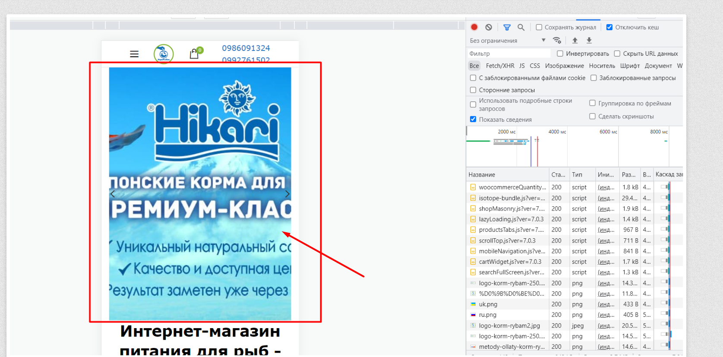Filter requests by 'Шрифт'
The height and width of the screenshot is (357, 723).
click(630, 66)
